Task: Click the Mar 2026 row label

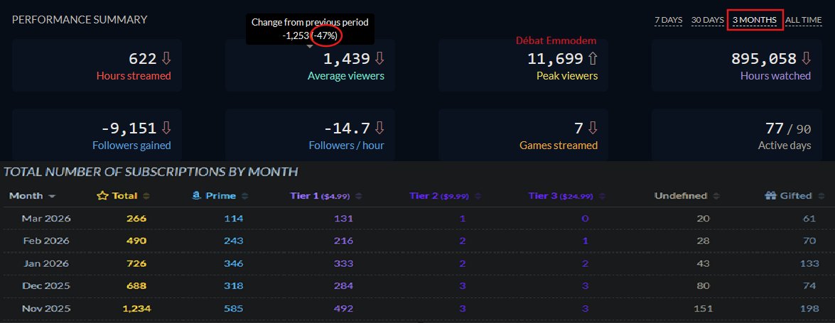Action: (x=46, y=219)
